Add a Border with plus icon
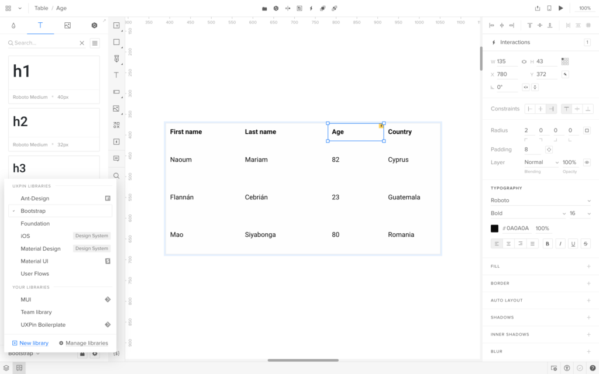The width and height of the screenshot is (599, 374). [x=588, y=283]
